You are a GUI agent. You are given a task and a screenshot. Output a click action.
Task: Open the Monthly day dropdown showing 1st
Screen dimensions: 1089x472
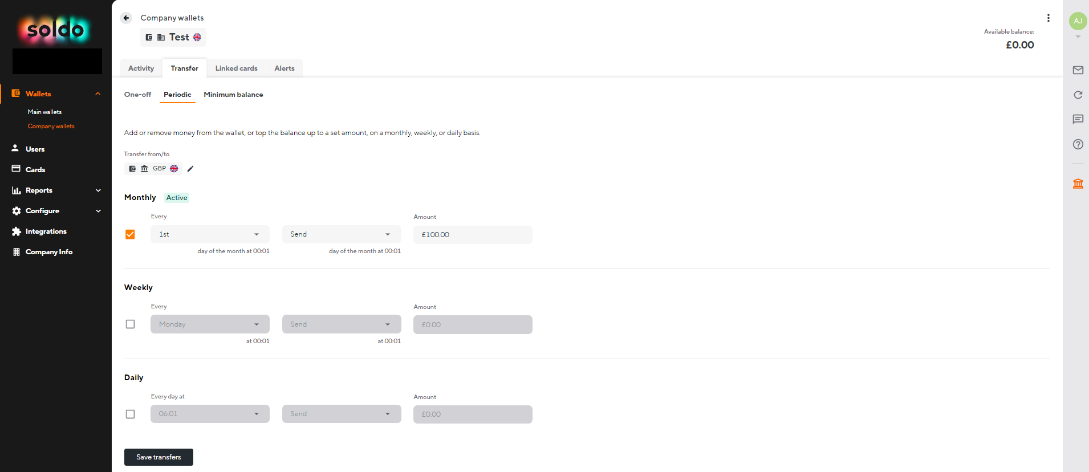[210, 234]
